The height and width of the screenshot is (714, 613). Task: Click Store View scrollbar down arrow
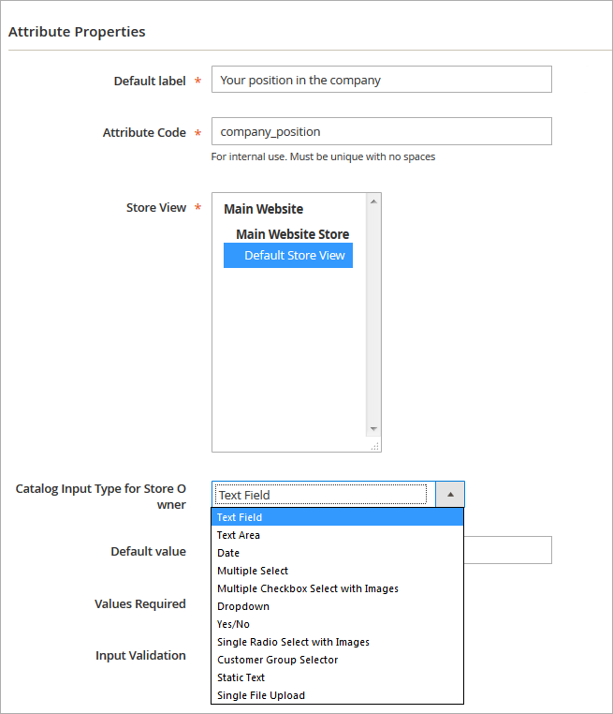[373, 429]
